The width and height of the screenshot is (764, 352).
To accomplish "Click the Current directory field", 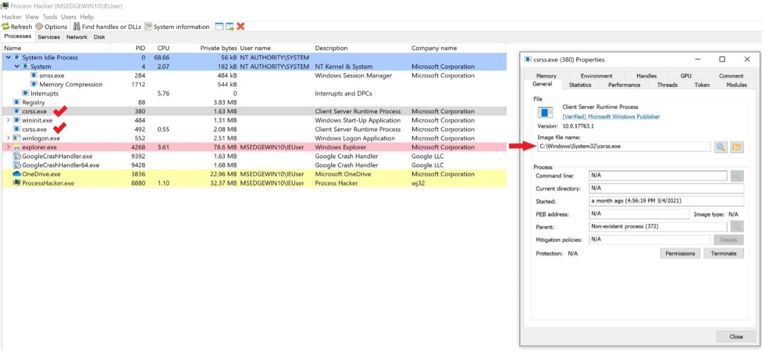I will coord(666,188).
